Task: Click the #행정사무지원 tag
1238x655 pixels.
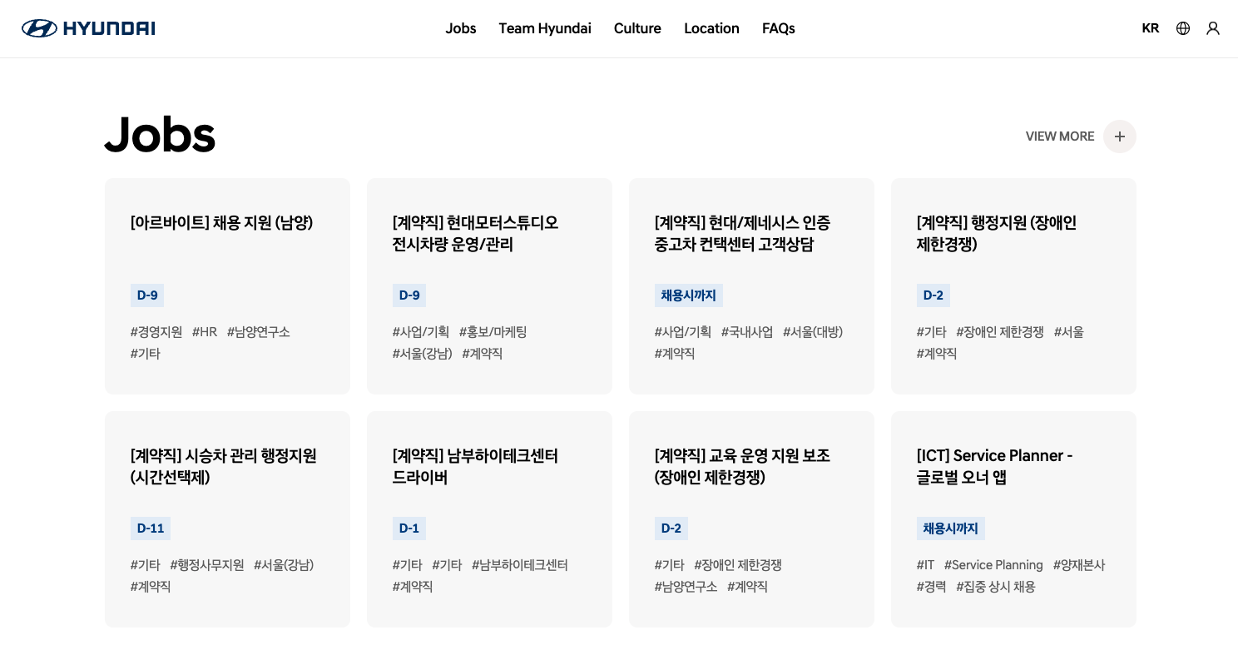Action: tap(207, 565)
